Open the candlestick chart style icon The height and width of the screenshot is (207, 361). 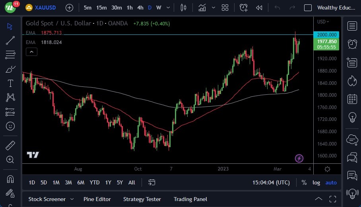coord(183,8)
